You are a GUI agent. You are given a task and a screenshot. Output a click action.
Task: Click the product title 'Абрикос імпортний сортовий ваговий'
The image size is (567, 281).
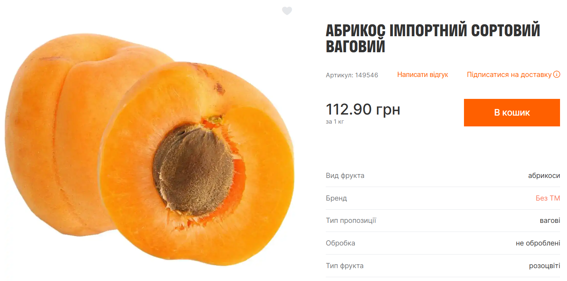pos(433,38)
